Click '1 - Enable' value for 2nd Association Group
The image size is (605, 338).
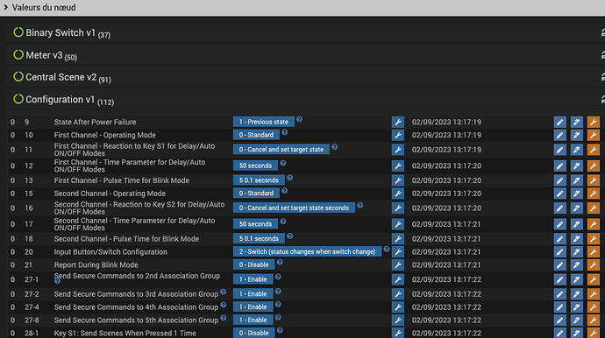point(253,279)
